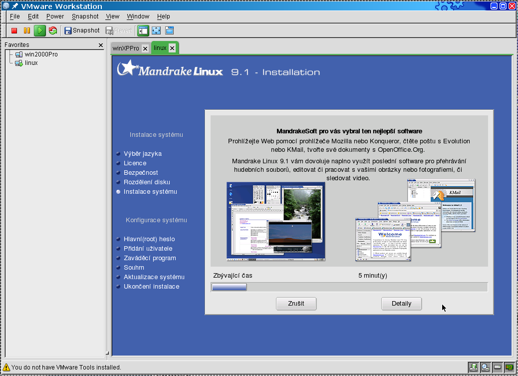Select linux in Favorites list
This screenshot has width=518, height=376.
coord(31,63)
